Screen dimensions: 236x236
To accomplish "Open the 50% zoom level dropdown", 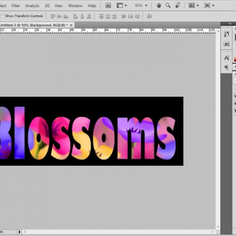I will point(141,6).
